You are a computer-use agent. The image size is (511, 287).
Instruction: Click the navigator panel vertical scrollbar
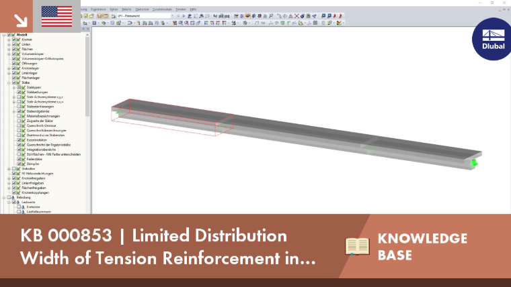(87, 123)
